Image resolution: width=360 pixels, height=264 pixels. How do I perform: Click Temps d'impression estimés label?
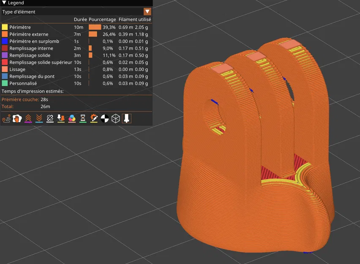pos(33,91)
